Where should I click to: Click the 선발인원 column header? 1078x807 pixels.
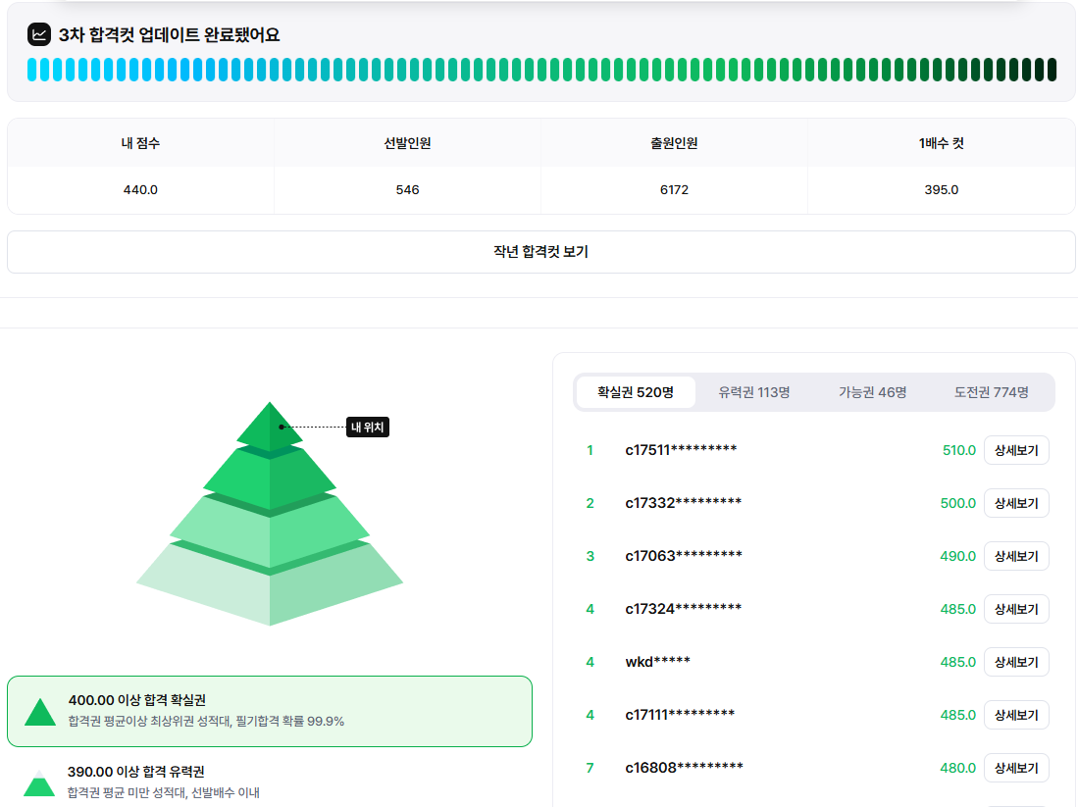pos(407,143)
